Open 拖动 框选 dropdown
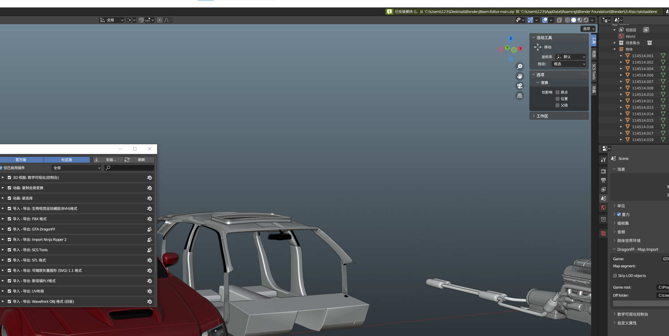The height and width of the screenshot is (336, 669). pyautogui.click(x=569, y=64)
